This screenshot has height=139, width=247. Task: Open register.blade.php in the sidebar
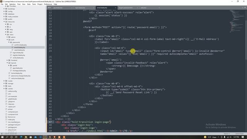point(19,55)
